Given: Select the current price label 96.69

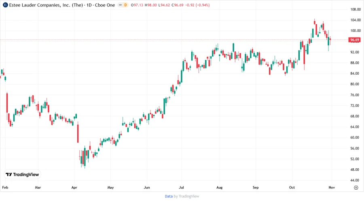Looking at the screenshot, I should coord(354,40).
